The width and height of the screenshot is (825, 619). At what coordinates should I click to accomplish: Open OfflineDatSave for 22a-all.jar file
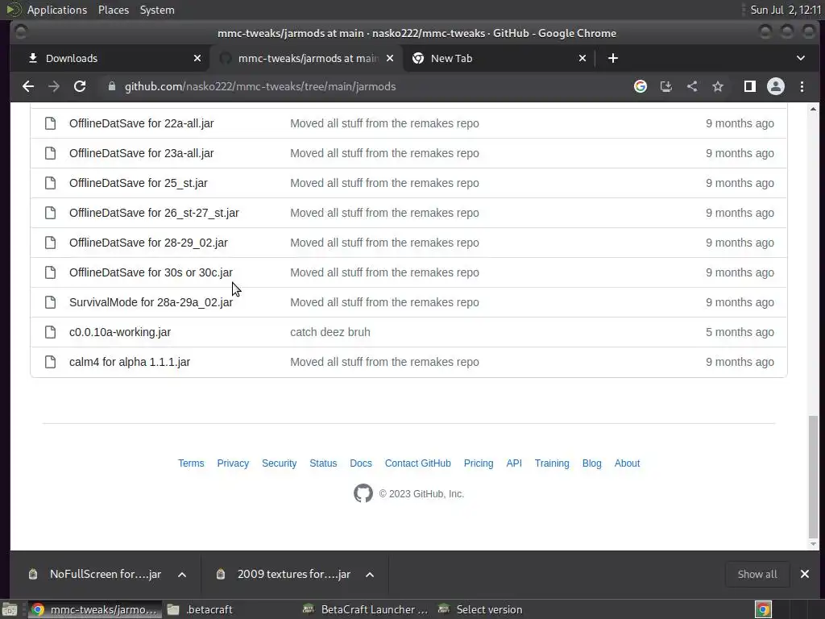142,123
